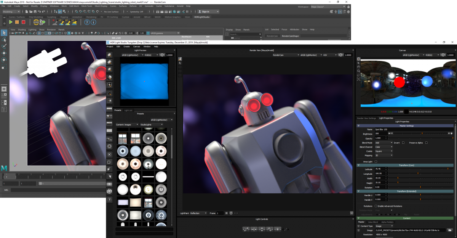Click the plus icon at Render View bottom right
The width and height of the screenshot is (457, 238).
click(352, 213)
